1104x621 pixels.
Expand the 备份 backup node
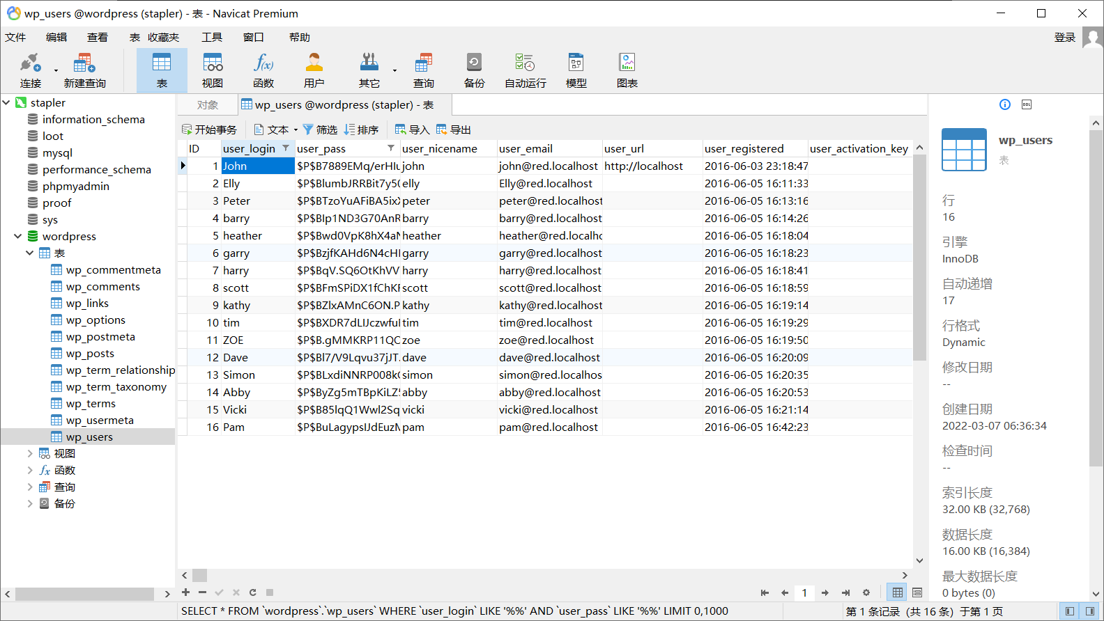(30, 503)
